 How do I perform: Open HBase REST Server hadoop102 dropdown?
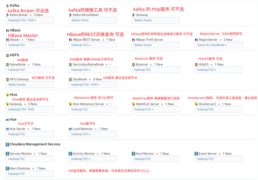click(x=92, y=45)
